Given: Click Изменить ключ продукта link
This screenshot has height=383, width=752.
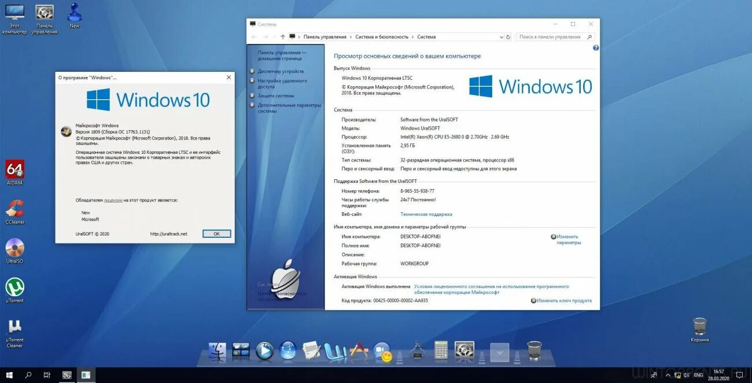Looking at the screenshot, I should click(x=564, y=300).
